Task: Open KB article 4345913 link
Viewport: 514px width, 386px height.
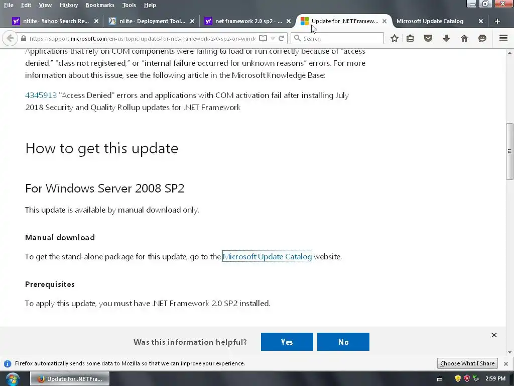Action: (41, 95)
